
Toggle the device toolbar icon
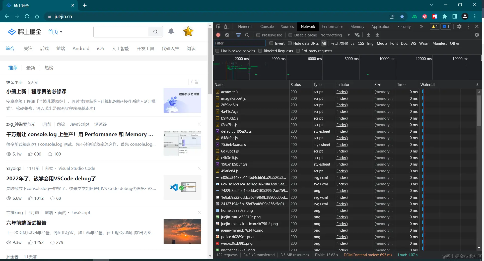(x=227, y=26)
